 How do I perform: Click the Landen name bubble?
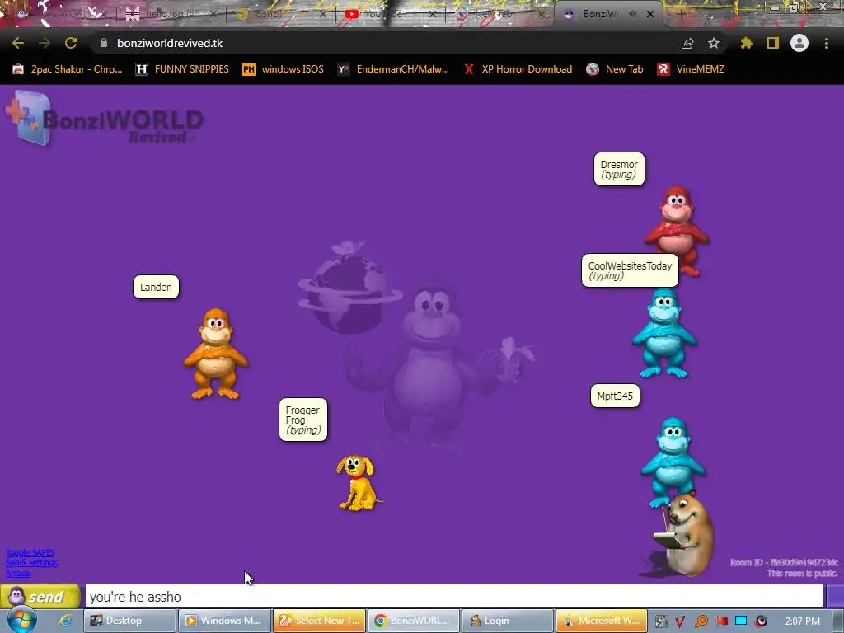pos(156,287)
